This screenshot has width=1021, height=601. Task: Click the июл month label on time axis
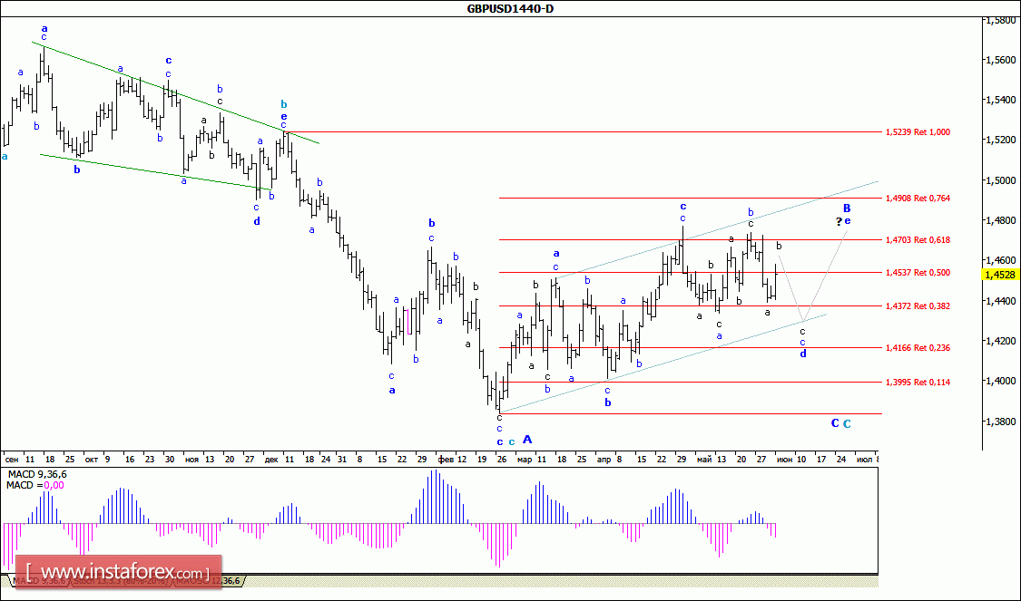point(864,460)
